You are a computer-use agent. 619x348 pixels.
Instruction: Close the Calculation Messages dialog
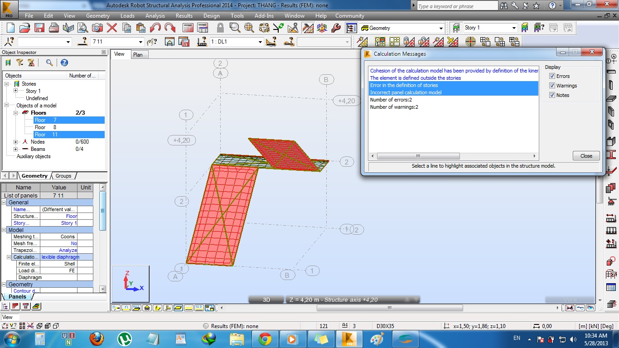585,155
